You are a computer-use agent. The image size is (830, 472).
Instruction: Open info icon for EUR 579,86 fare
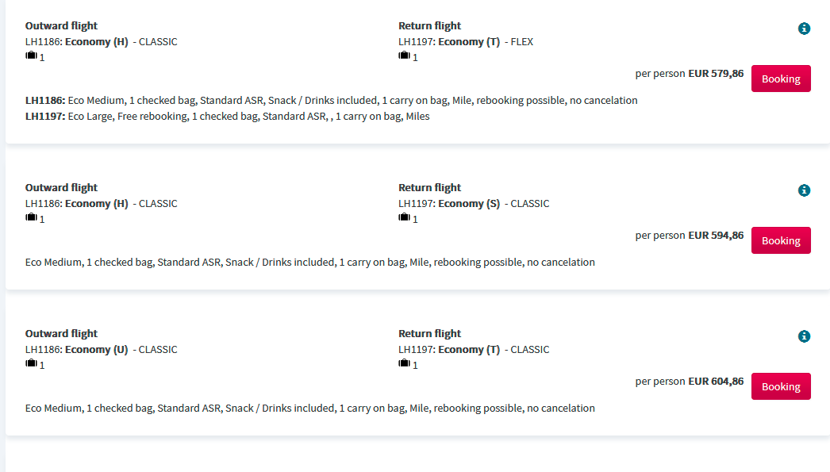[804, 29]
